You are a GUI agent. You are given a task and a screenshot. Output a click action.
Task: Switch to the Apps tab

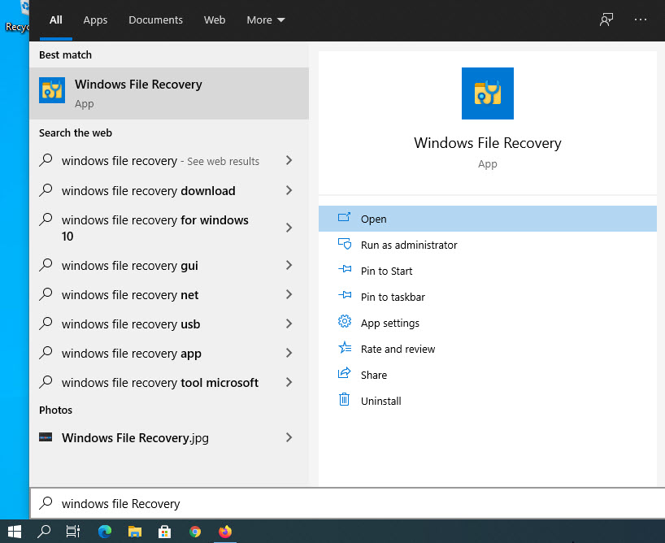pos(95,20)
